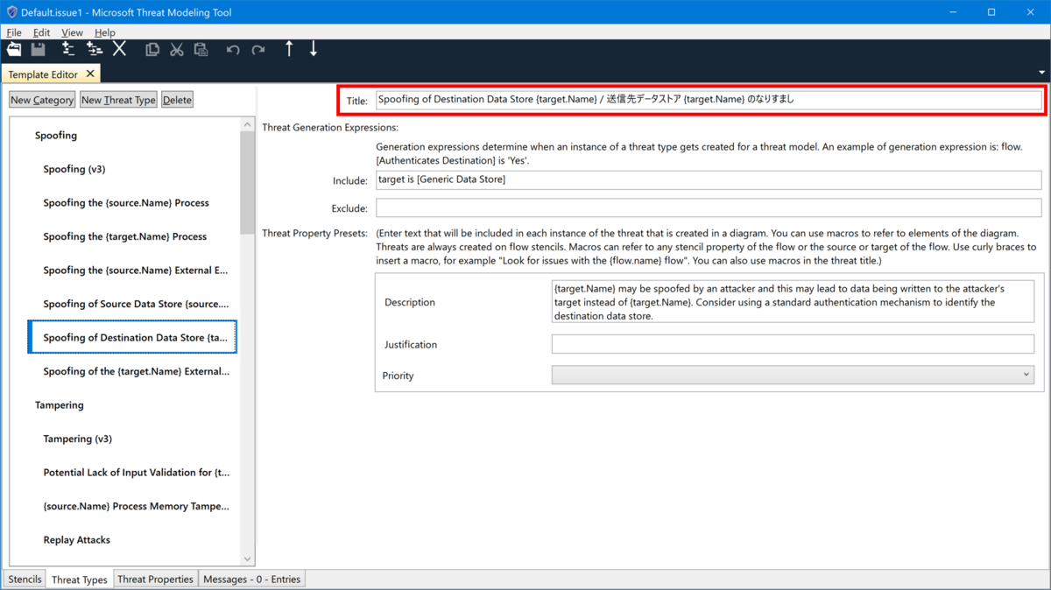Select {source.Name} Process Memory Tampered entry
Viewport: 1051px width, 590px height.
point(136,506)
